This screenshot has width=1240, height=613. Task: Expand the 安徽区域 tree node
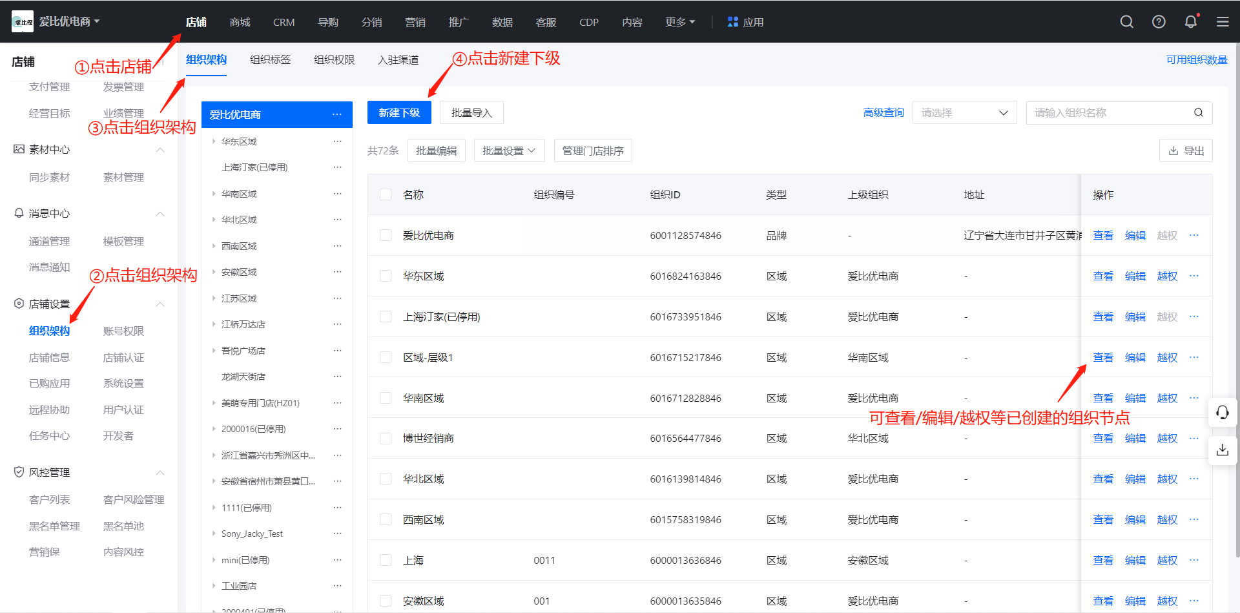point(214,272)
